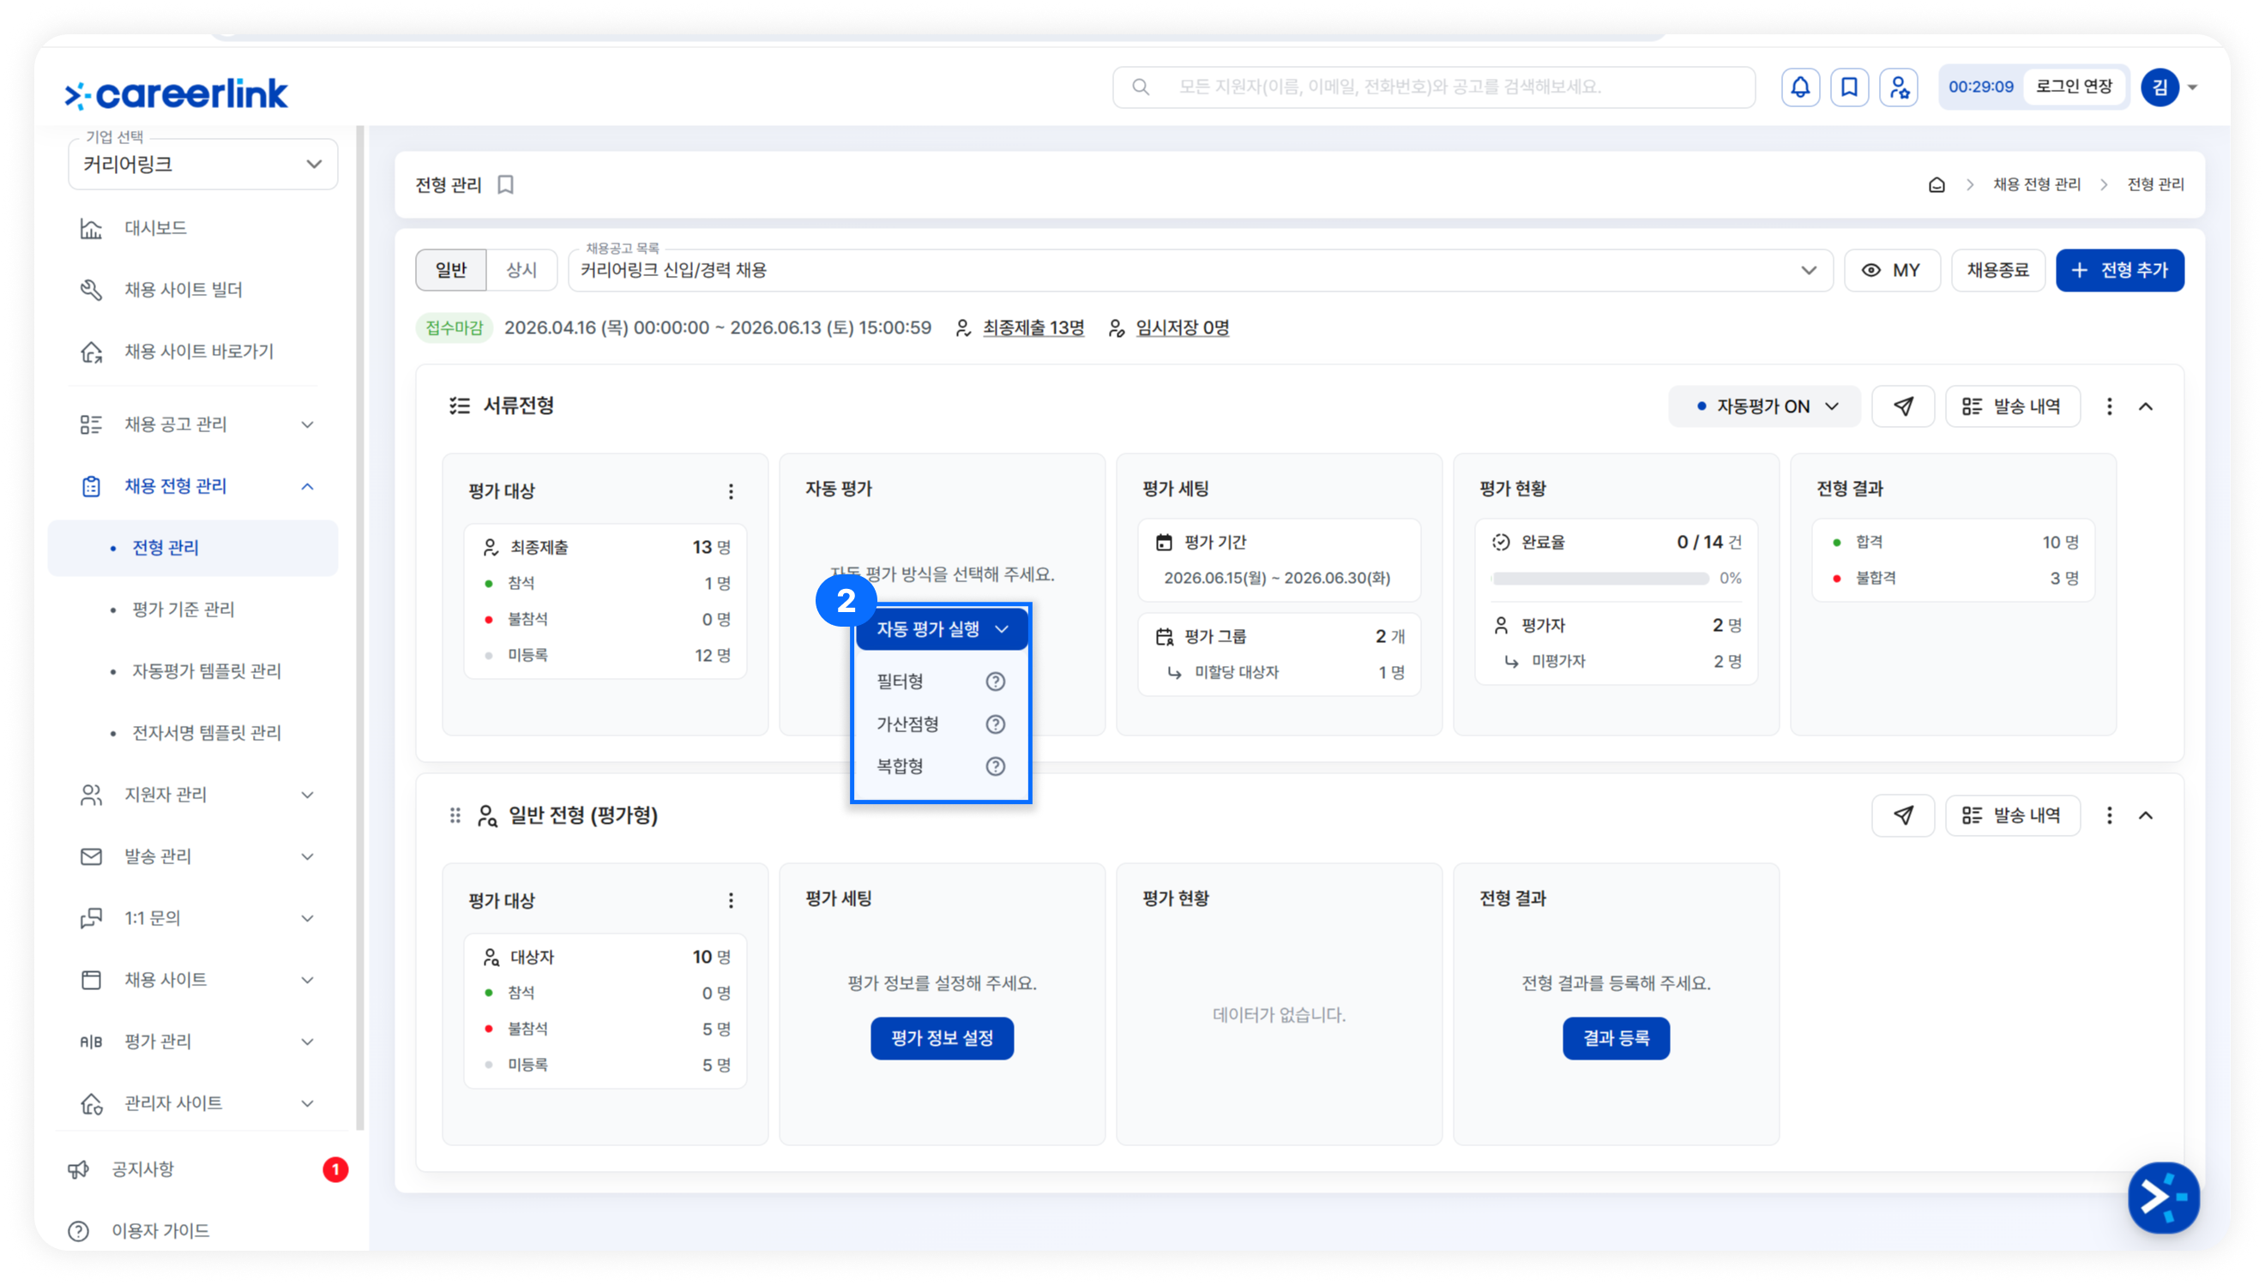
Task: Open 서류전형 section more options menu
Action: coord(2110,406)
